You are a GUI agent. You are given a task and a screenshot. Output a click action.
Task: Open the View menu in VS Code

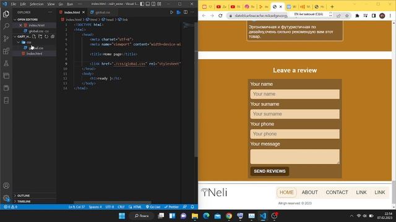[x=51, y=4]
